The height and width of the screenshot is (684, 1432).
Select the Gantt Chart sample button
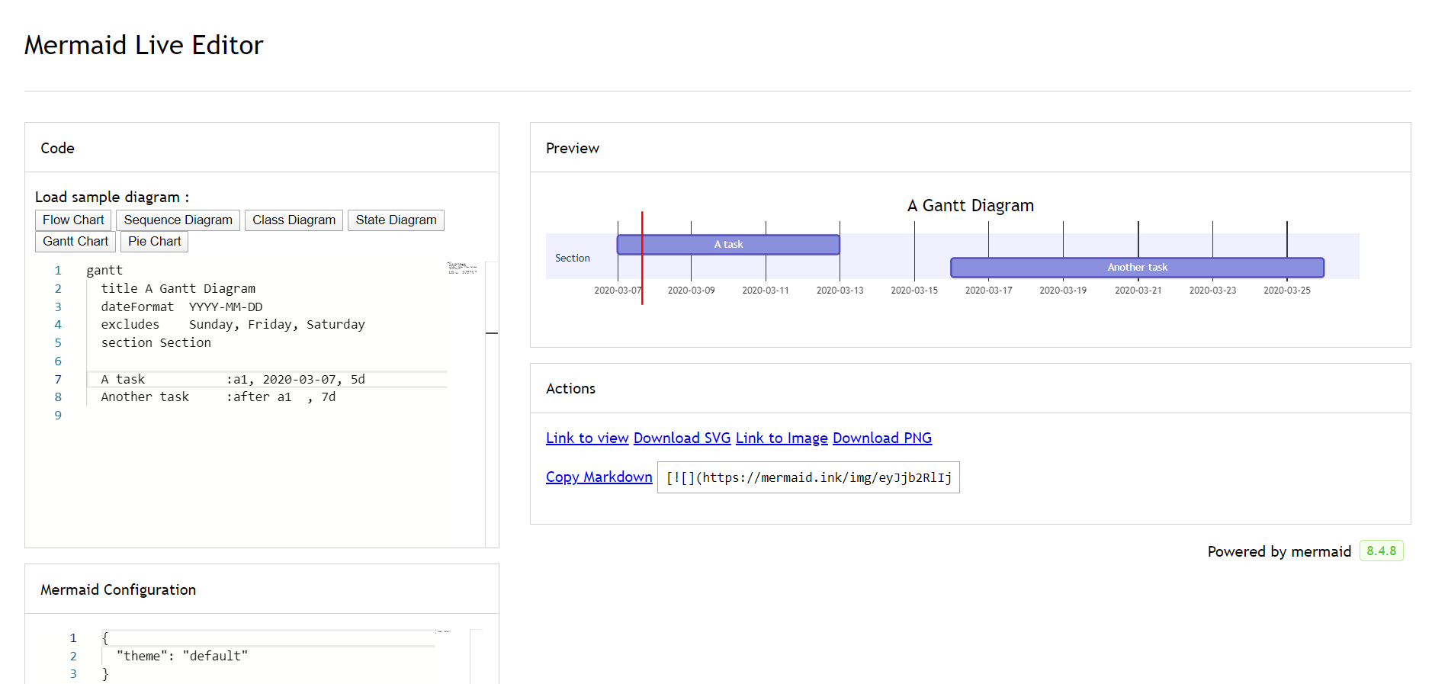tap(75, 242)
